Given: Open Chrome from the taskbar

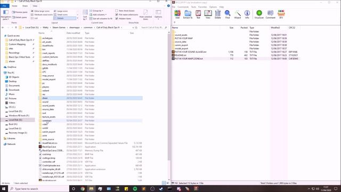Looking at the screenshot, I should [x=83, y=189].
